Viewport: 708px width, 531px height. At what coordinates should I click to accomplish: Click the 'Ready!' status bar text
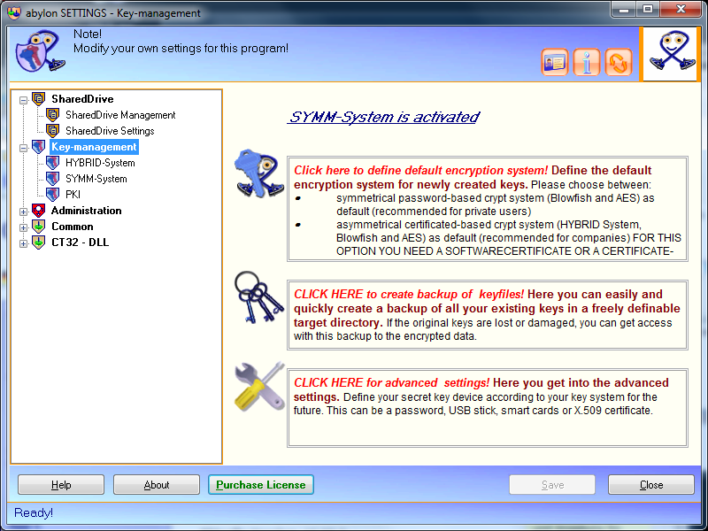pyautogui.click(x=34, y=513)
